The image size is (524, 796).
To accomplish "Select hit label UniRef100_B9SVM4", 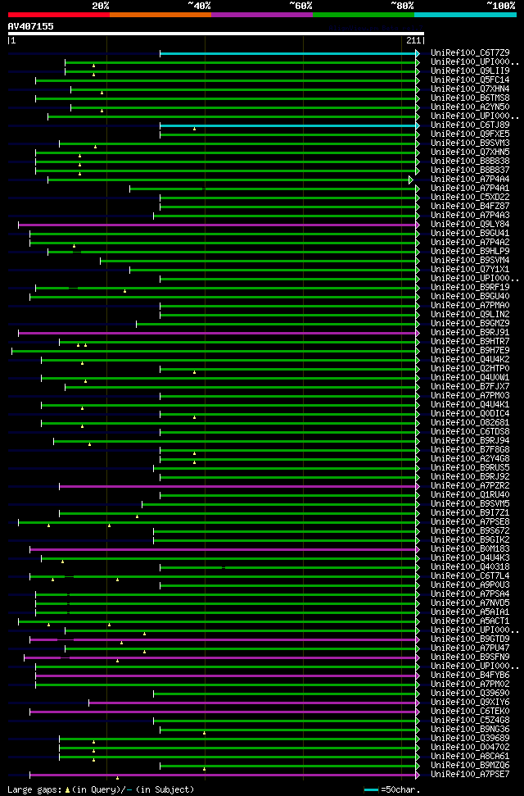I will [470, 261].
